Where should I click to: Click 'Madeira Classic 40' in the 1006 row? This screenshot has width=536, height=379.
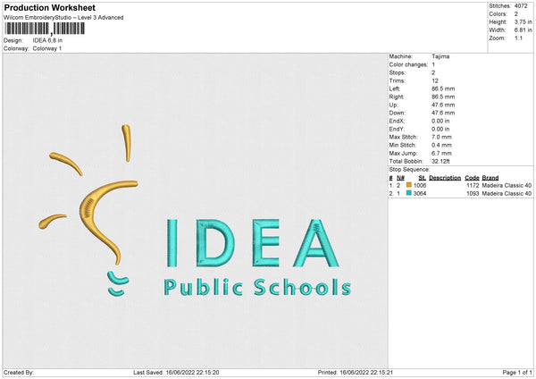(x=507, y=185)
